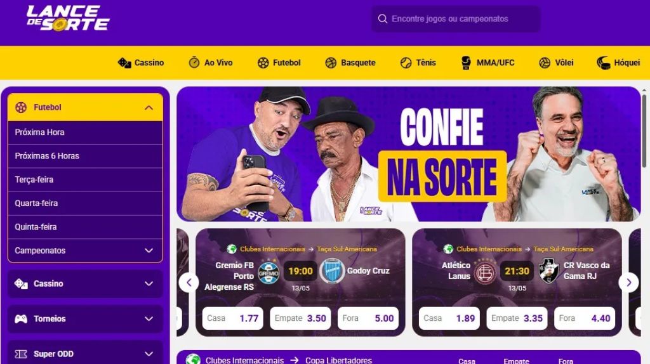Open Próxima Hora in the sidebar
Viewport: 650px width, 364px height.
pos(85,133)
